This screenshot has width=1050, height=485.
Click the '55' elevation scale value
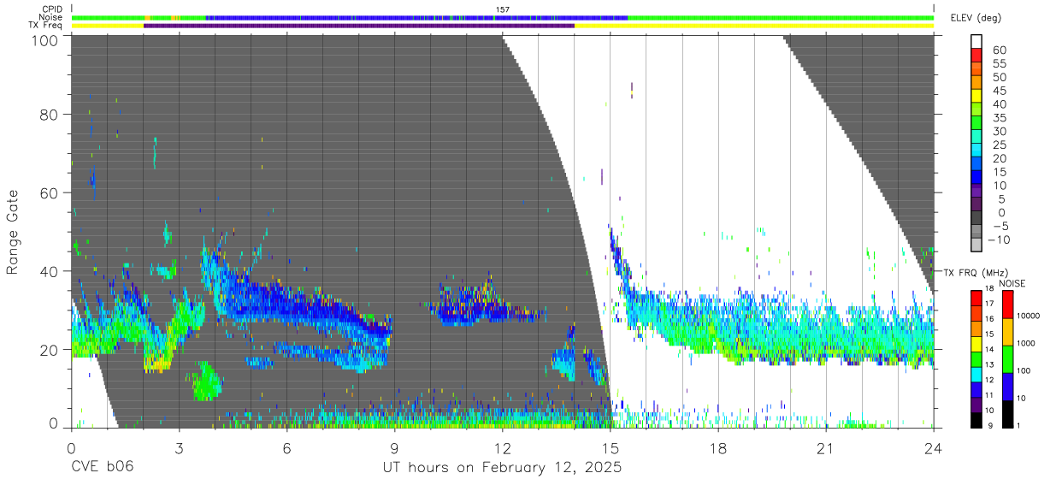coord(1001,64)
